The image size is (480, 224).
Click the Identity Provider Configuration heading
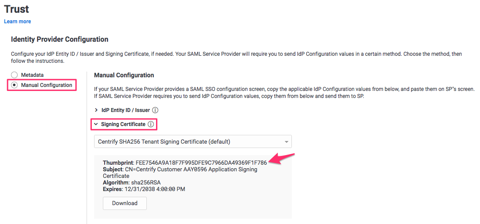(59, 39)
